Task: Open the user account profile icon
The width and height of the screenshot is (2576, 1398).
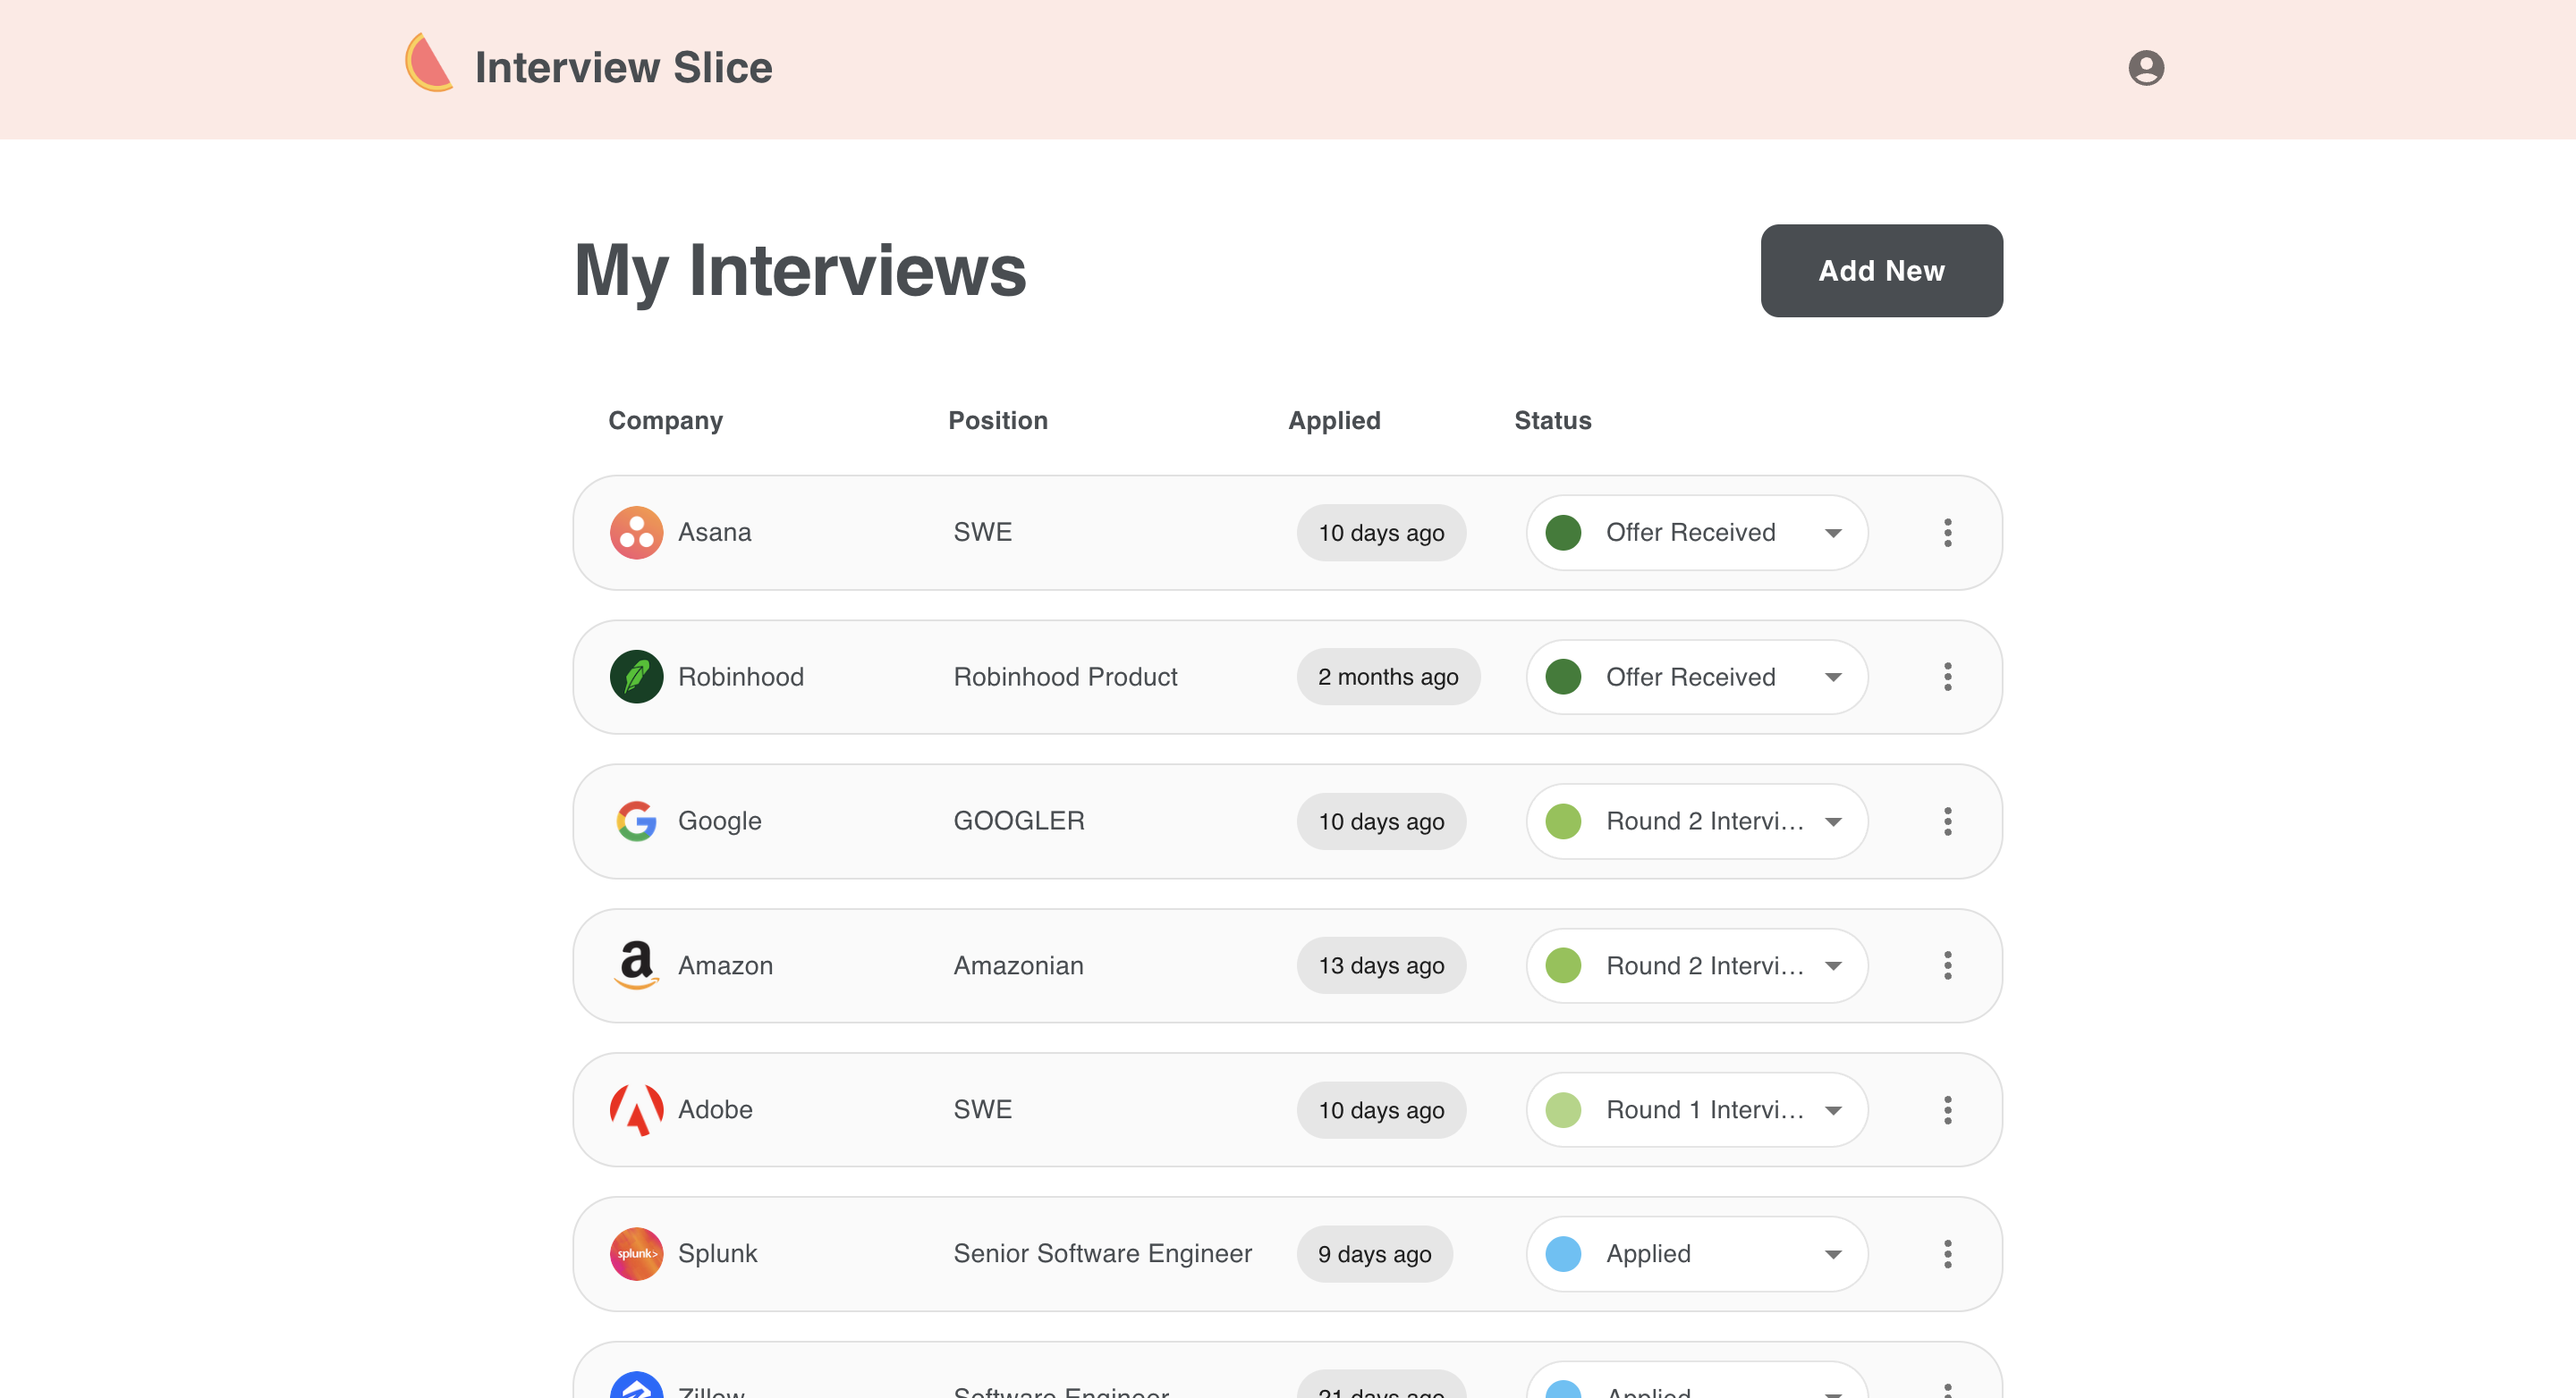Action: (2146, 68)
